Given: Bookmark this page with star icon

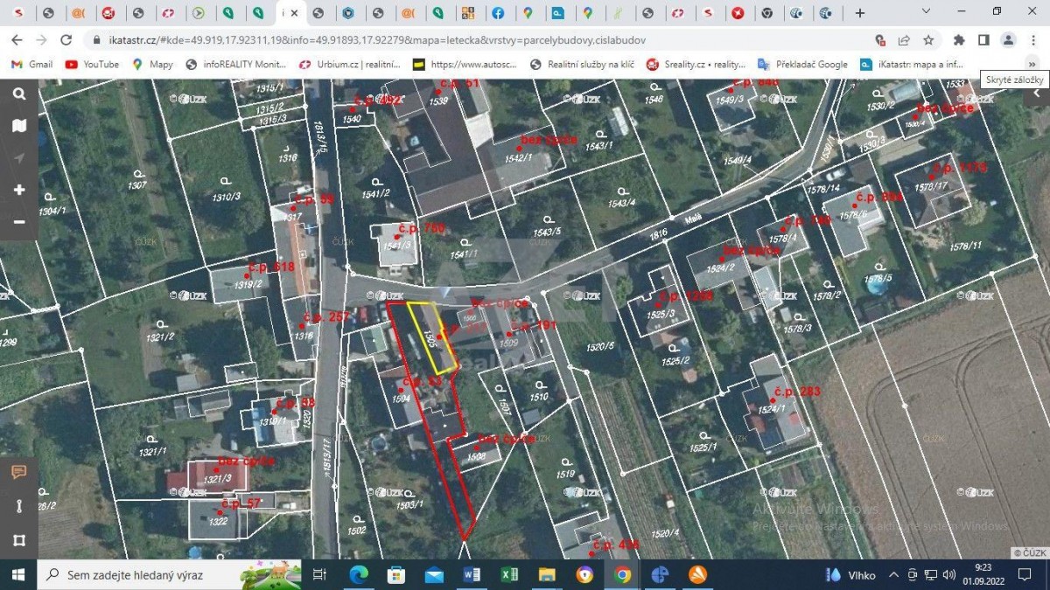Looking at the screenshot, I should [928, 40].
